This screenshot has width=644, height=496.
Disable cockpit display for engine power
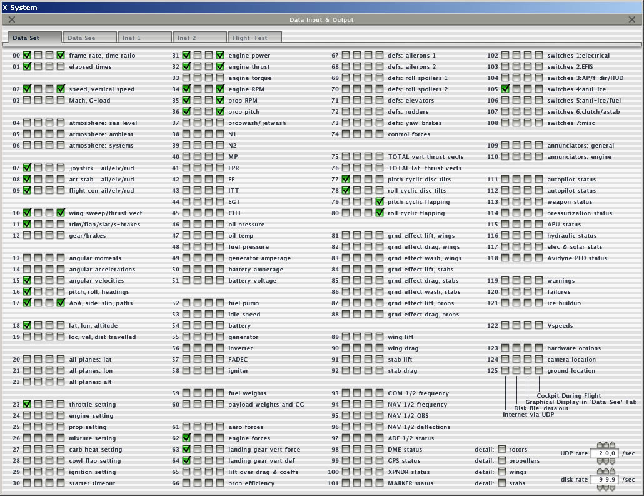coord(220,55)
